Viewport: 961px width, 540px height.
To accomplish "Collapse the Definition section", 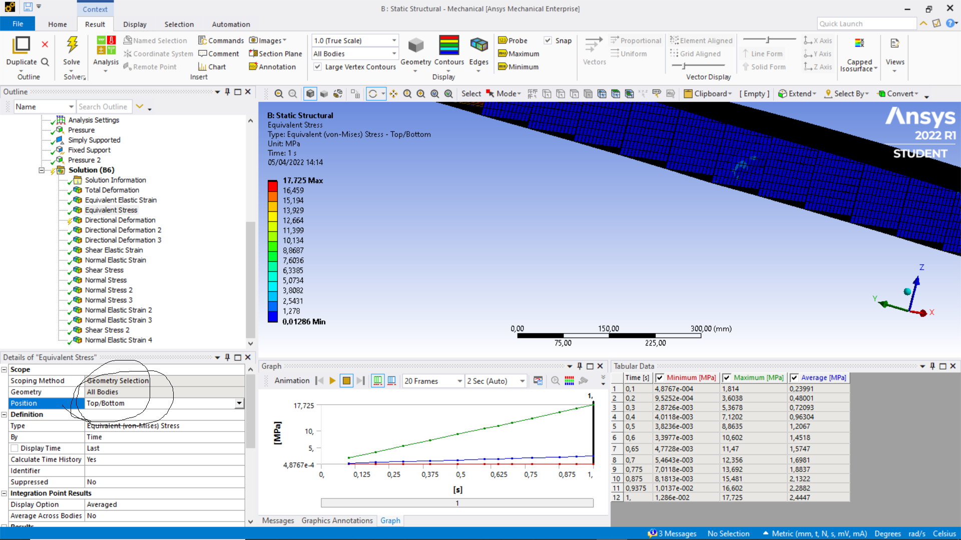I will tap(4, 414).
